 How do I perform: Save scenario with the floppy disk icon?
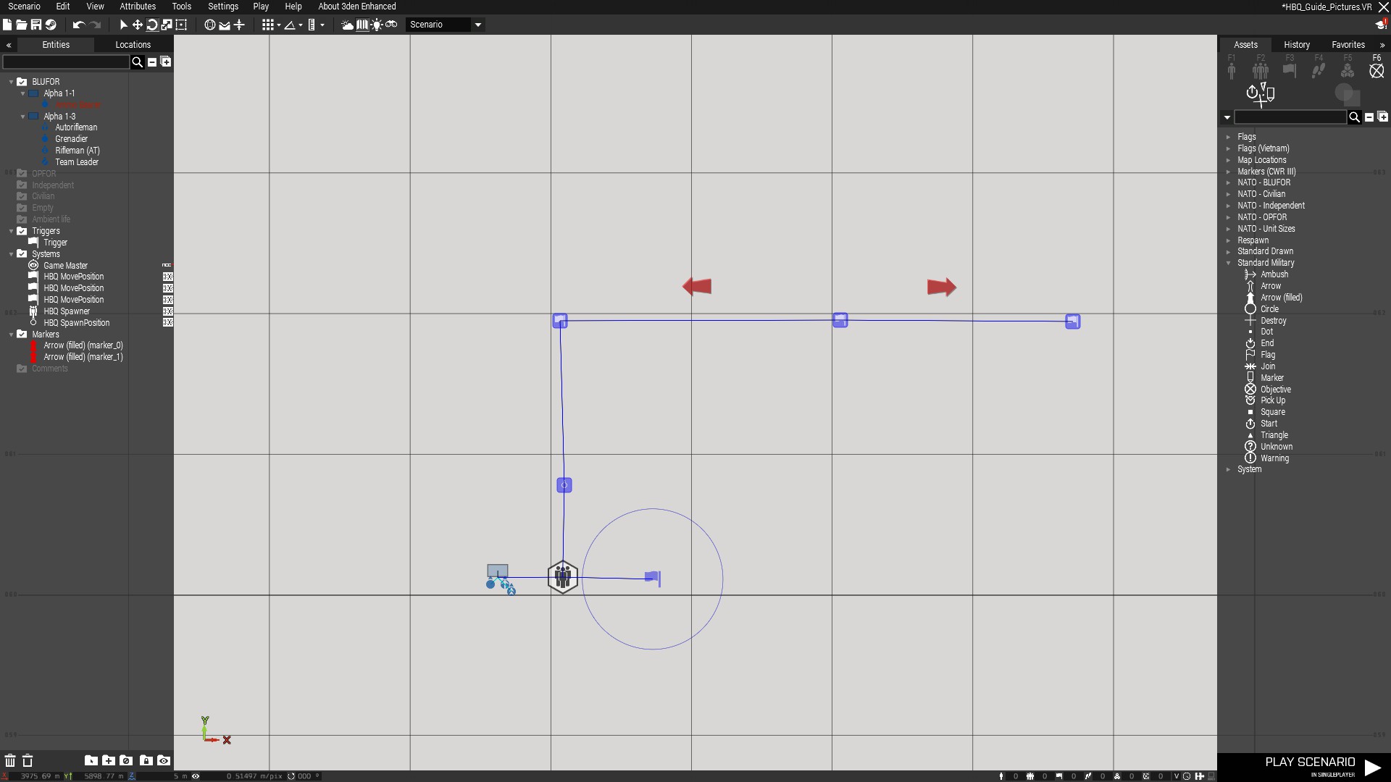(x=36, y=25)
